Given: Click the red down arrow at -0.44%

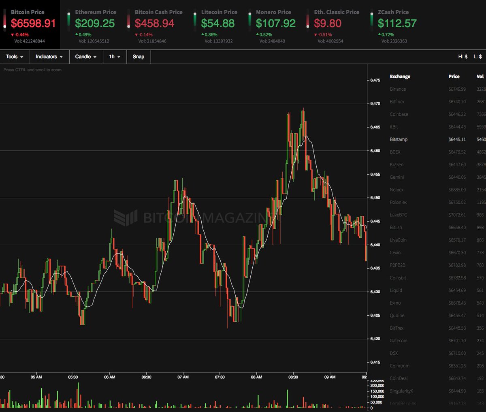Looking at the screenshot, I should pos(13,35).
